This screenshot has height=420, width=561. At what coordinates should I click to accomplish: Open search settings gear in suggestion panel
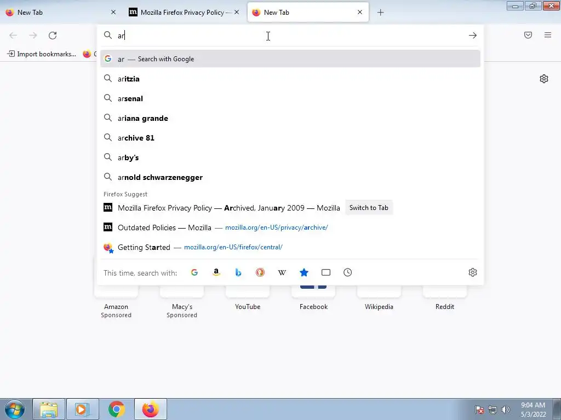coord(473,272)
